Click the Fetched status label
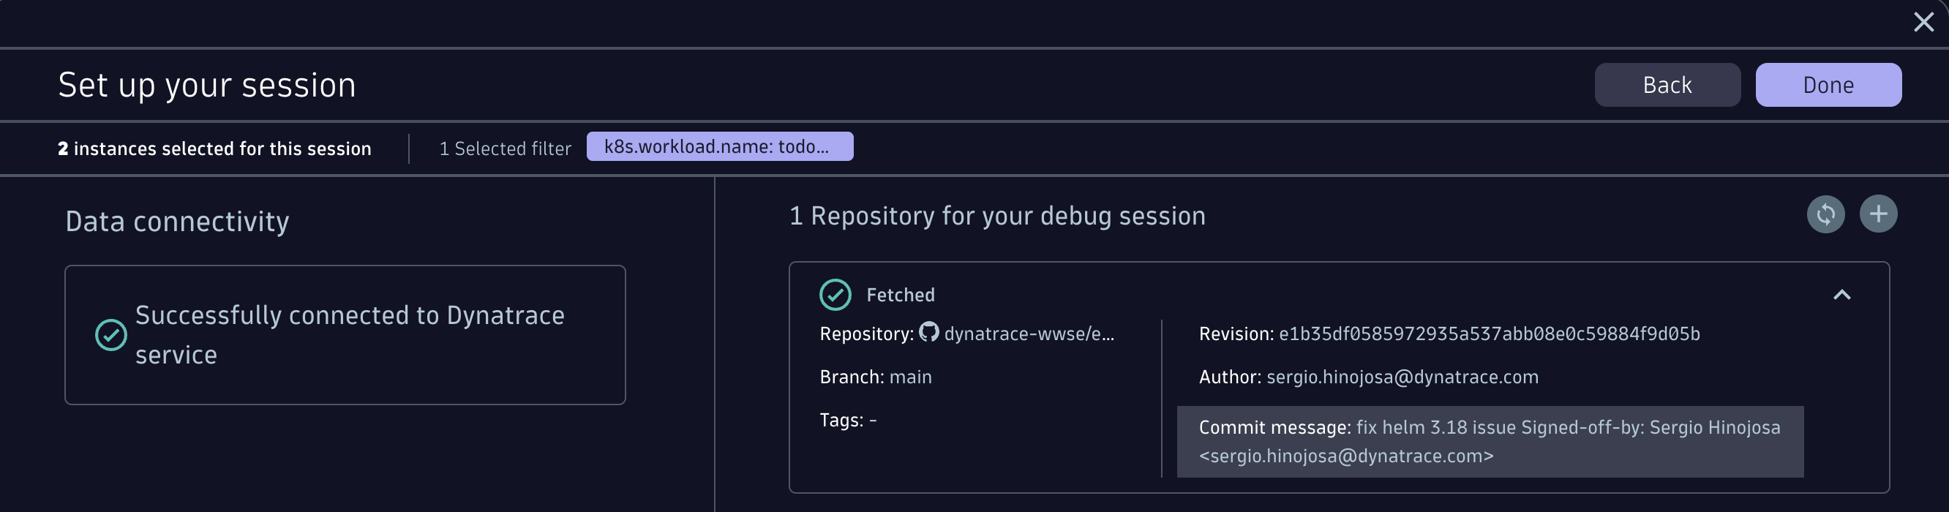1949x512 pixels. coord(901,295)
